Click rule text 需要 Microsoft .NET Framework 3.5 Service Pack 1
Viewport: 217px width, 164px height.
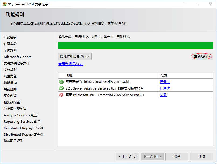(x=105, y=95)
